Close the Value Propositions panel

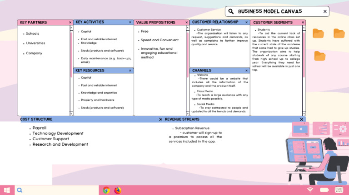point(186,22)
